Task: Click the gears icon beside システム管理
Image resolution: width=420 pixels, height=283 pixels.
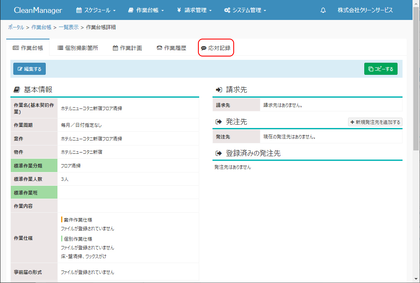Action: coord(227,10)
